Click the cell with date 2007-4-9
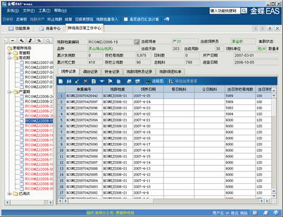The image size is (283, 217). click(148, 193)
